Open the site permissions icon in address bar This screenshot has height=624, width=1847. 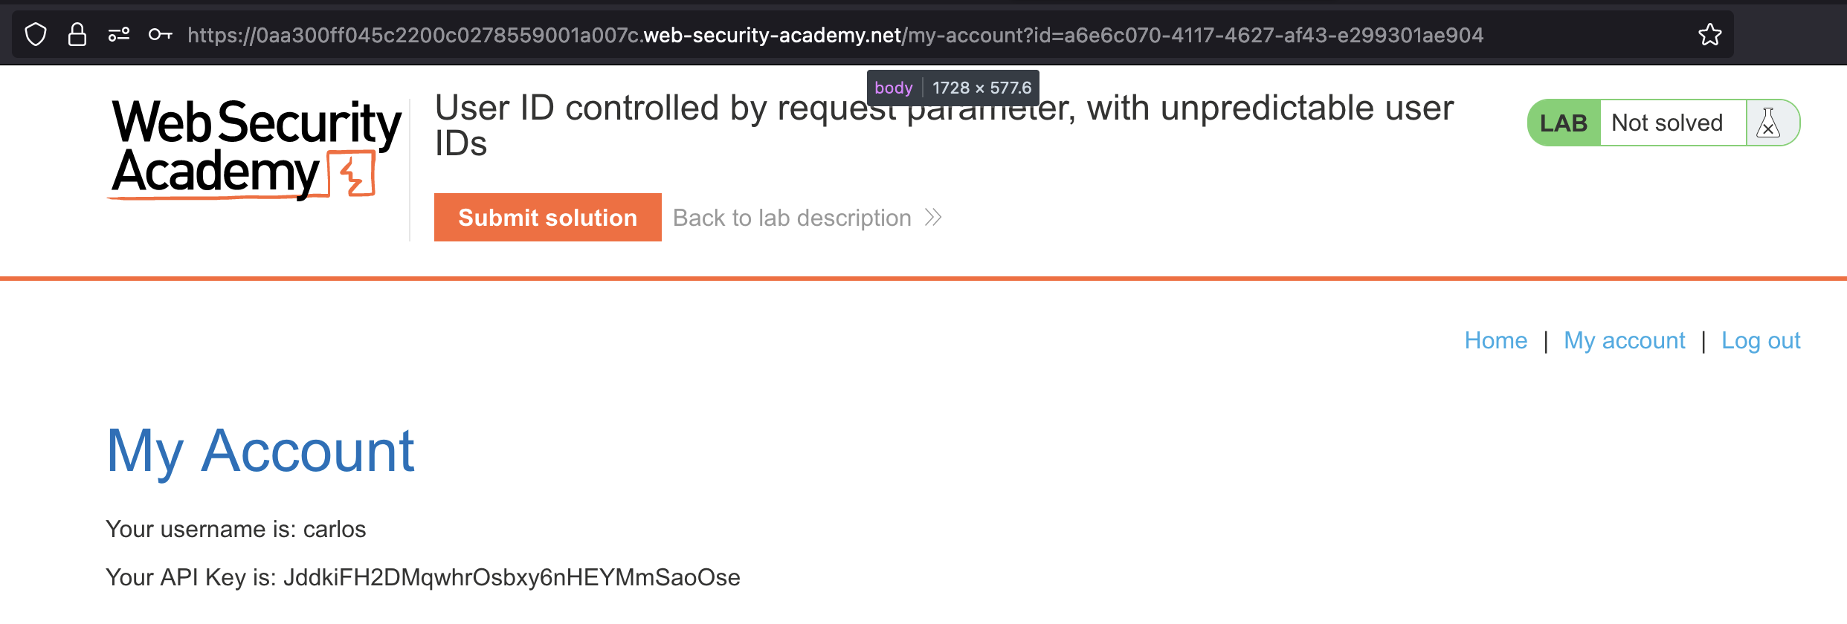pos(119,35)
